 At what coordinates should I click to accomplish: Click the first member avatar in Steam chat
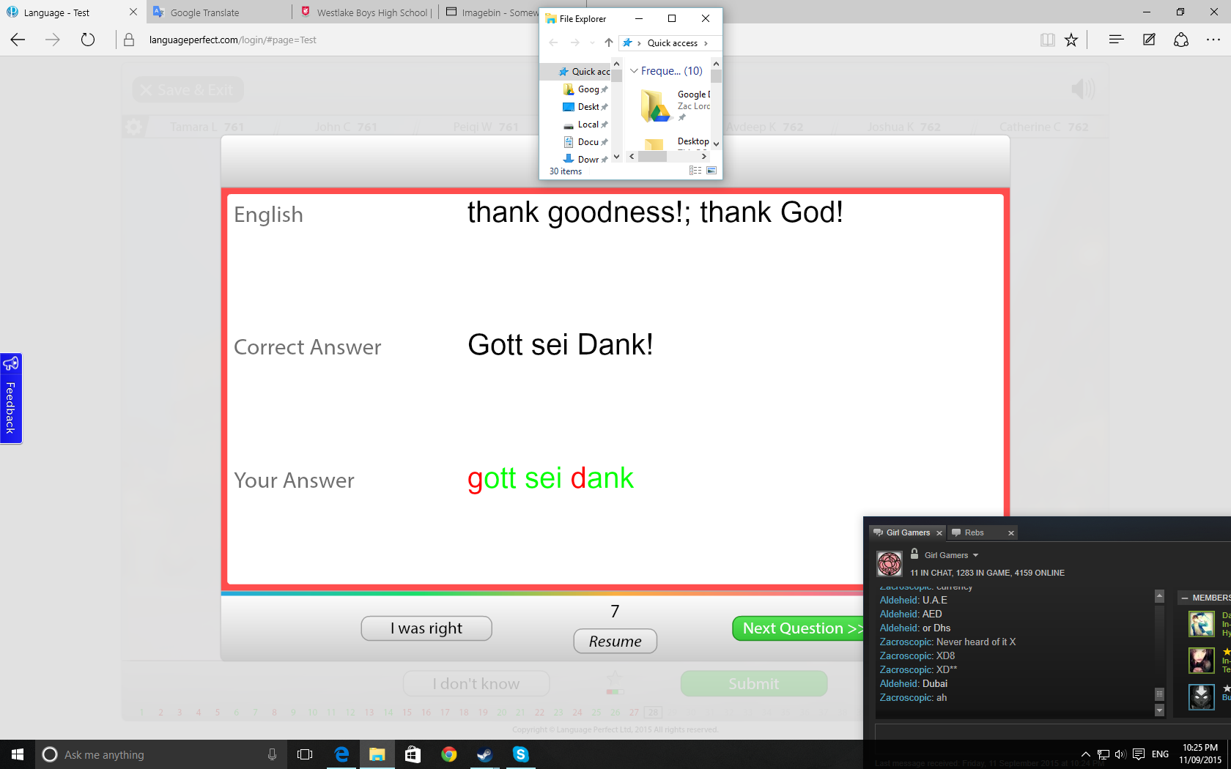[1201, 624]
